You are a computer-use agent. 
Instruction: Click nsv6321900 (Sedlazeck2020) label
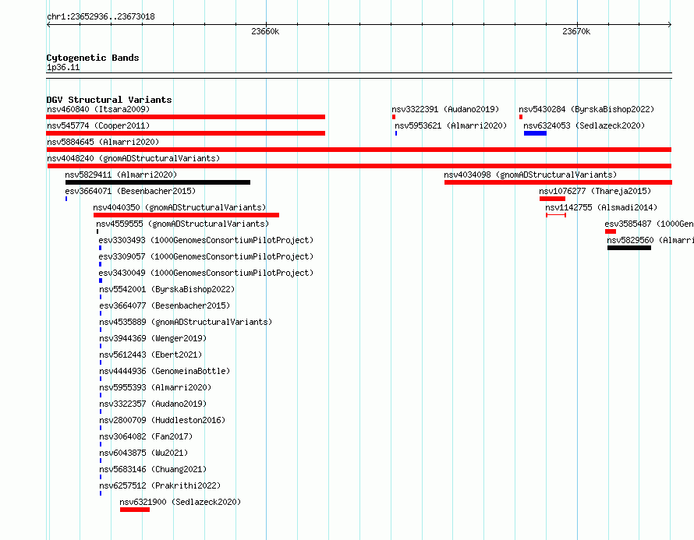(180, 502)
